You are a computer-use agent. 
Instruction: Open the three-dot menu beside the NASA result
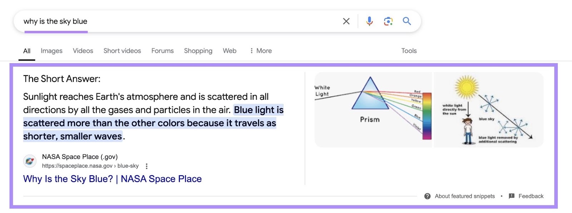pos(147,166)
